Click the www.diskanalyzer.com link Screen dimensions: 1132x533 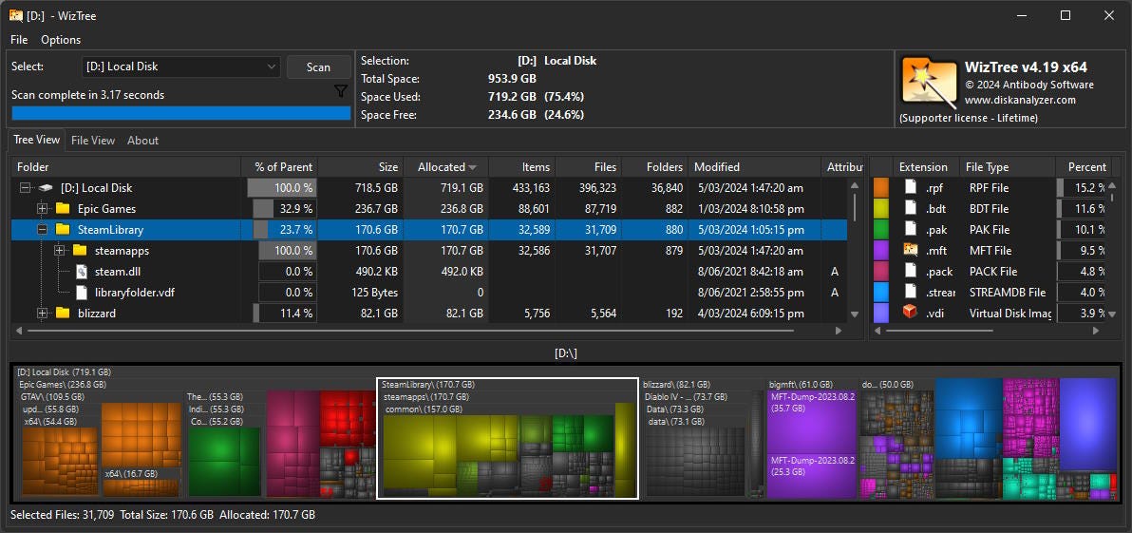pyautogui.click(x=1020, y=101)
